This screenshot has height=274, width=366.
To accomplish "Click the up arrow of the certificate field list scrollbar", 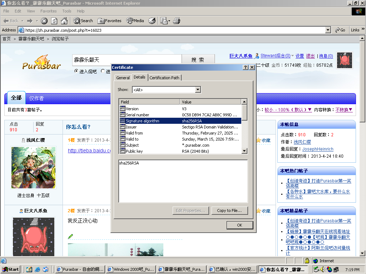I will [x=244, y=102].
